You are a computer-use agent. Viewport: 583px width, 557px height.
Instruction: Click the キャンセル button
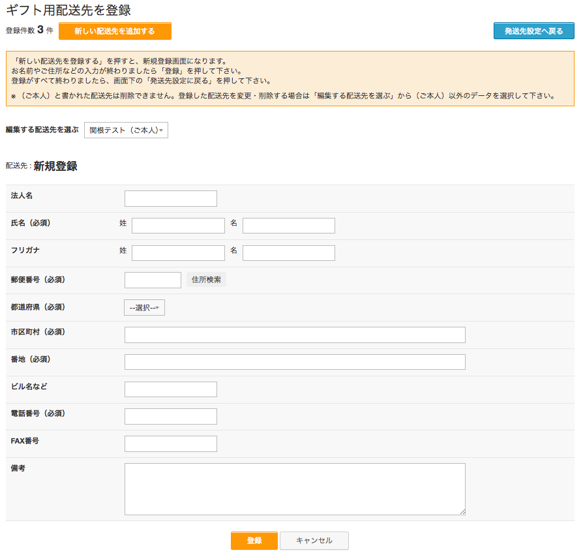pos(314,541)
